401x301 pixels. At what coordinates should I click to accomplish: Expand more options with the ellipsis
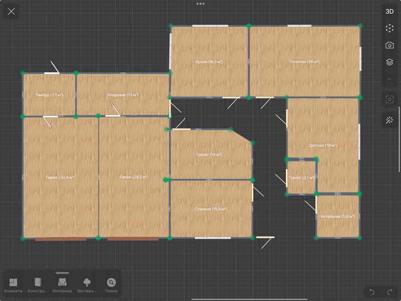[x=390, y=79]
